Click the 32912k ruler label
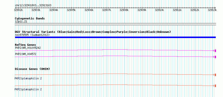Viewport: 223px width, 97px height. [195, 10]
